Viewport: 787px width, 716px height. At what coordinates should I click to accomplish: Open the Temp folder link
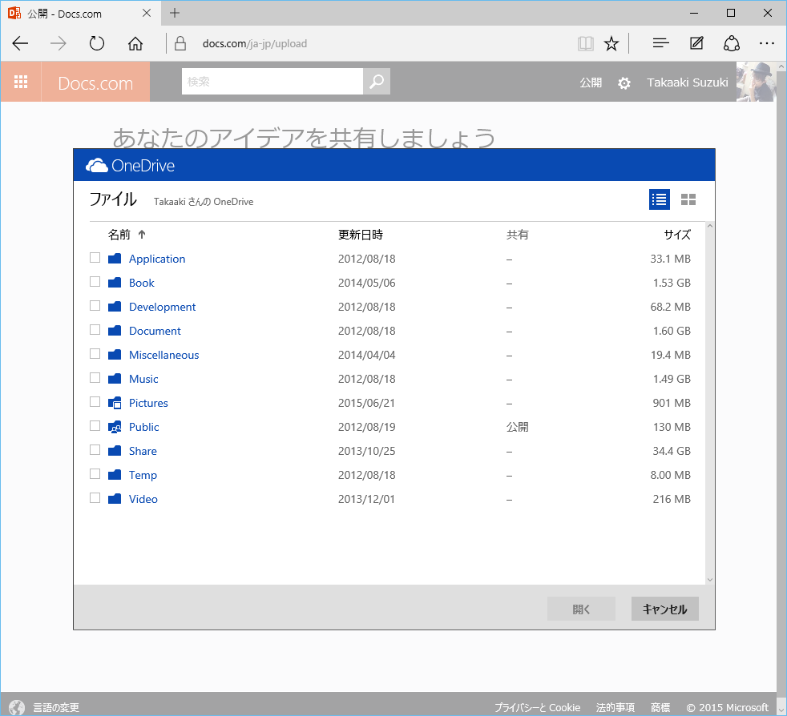(x=143, y=475)
